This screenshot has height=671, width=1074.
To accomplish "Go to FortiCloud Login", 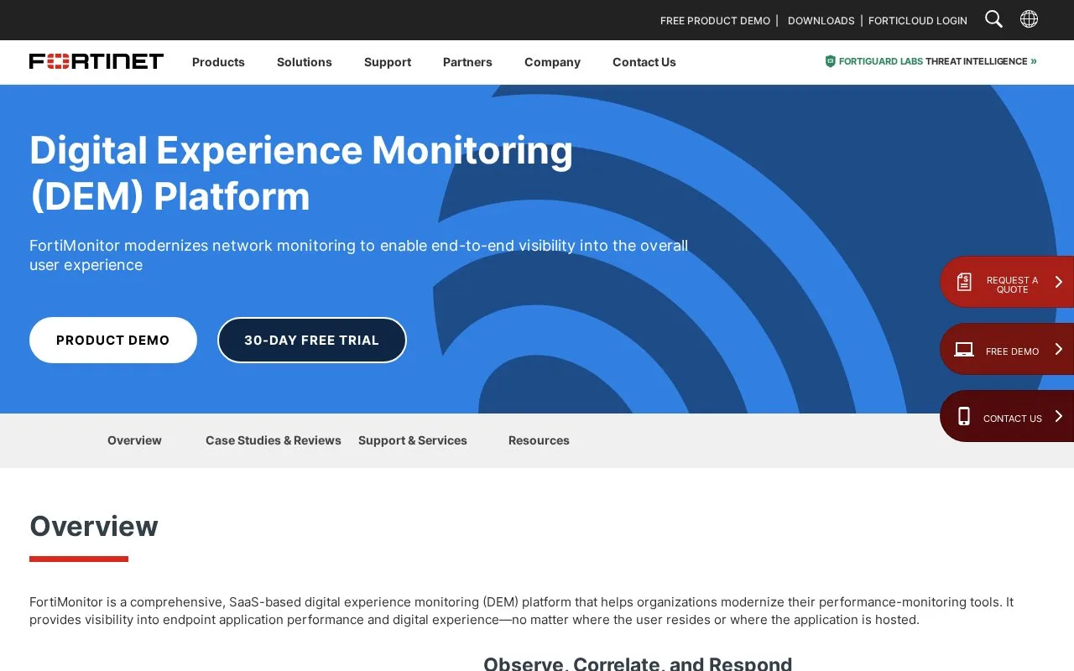I will point(918,21).
